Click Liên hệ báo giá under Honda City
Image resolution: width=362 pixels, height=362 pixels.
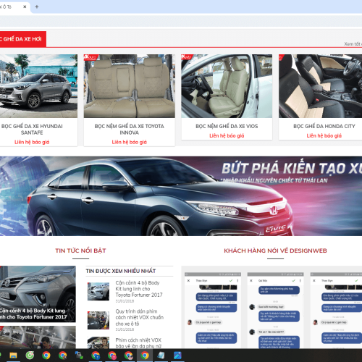(324, 136)
